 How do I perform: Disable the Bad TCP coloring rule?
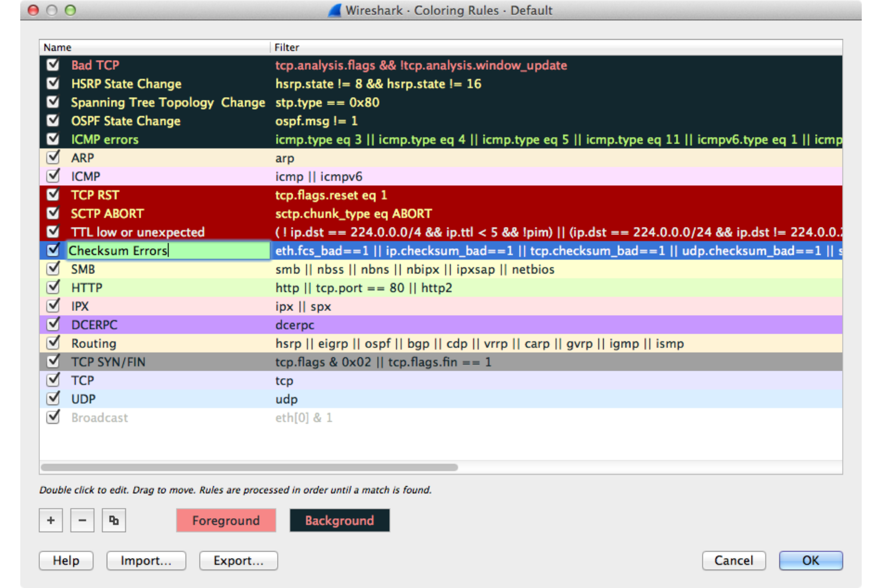click(x=52, y=65)
